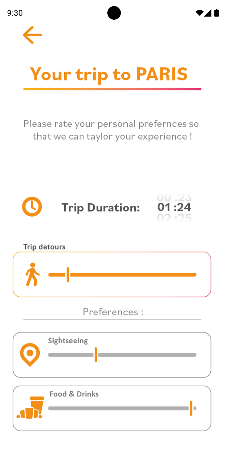
Task: Tap the Preferences section header
Action: (x=113, y=312)
